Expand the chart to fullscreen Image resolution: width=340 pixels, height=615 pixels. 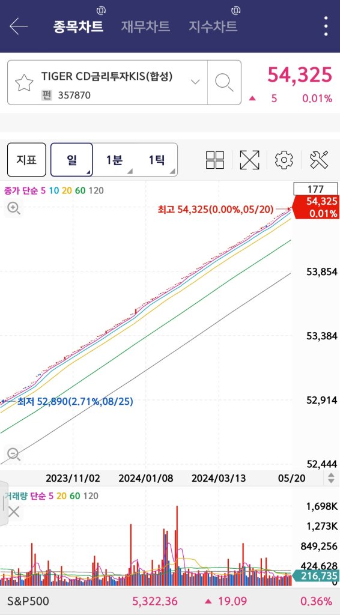(x=249, y=160)
